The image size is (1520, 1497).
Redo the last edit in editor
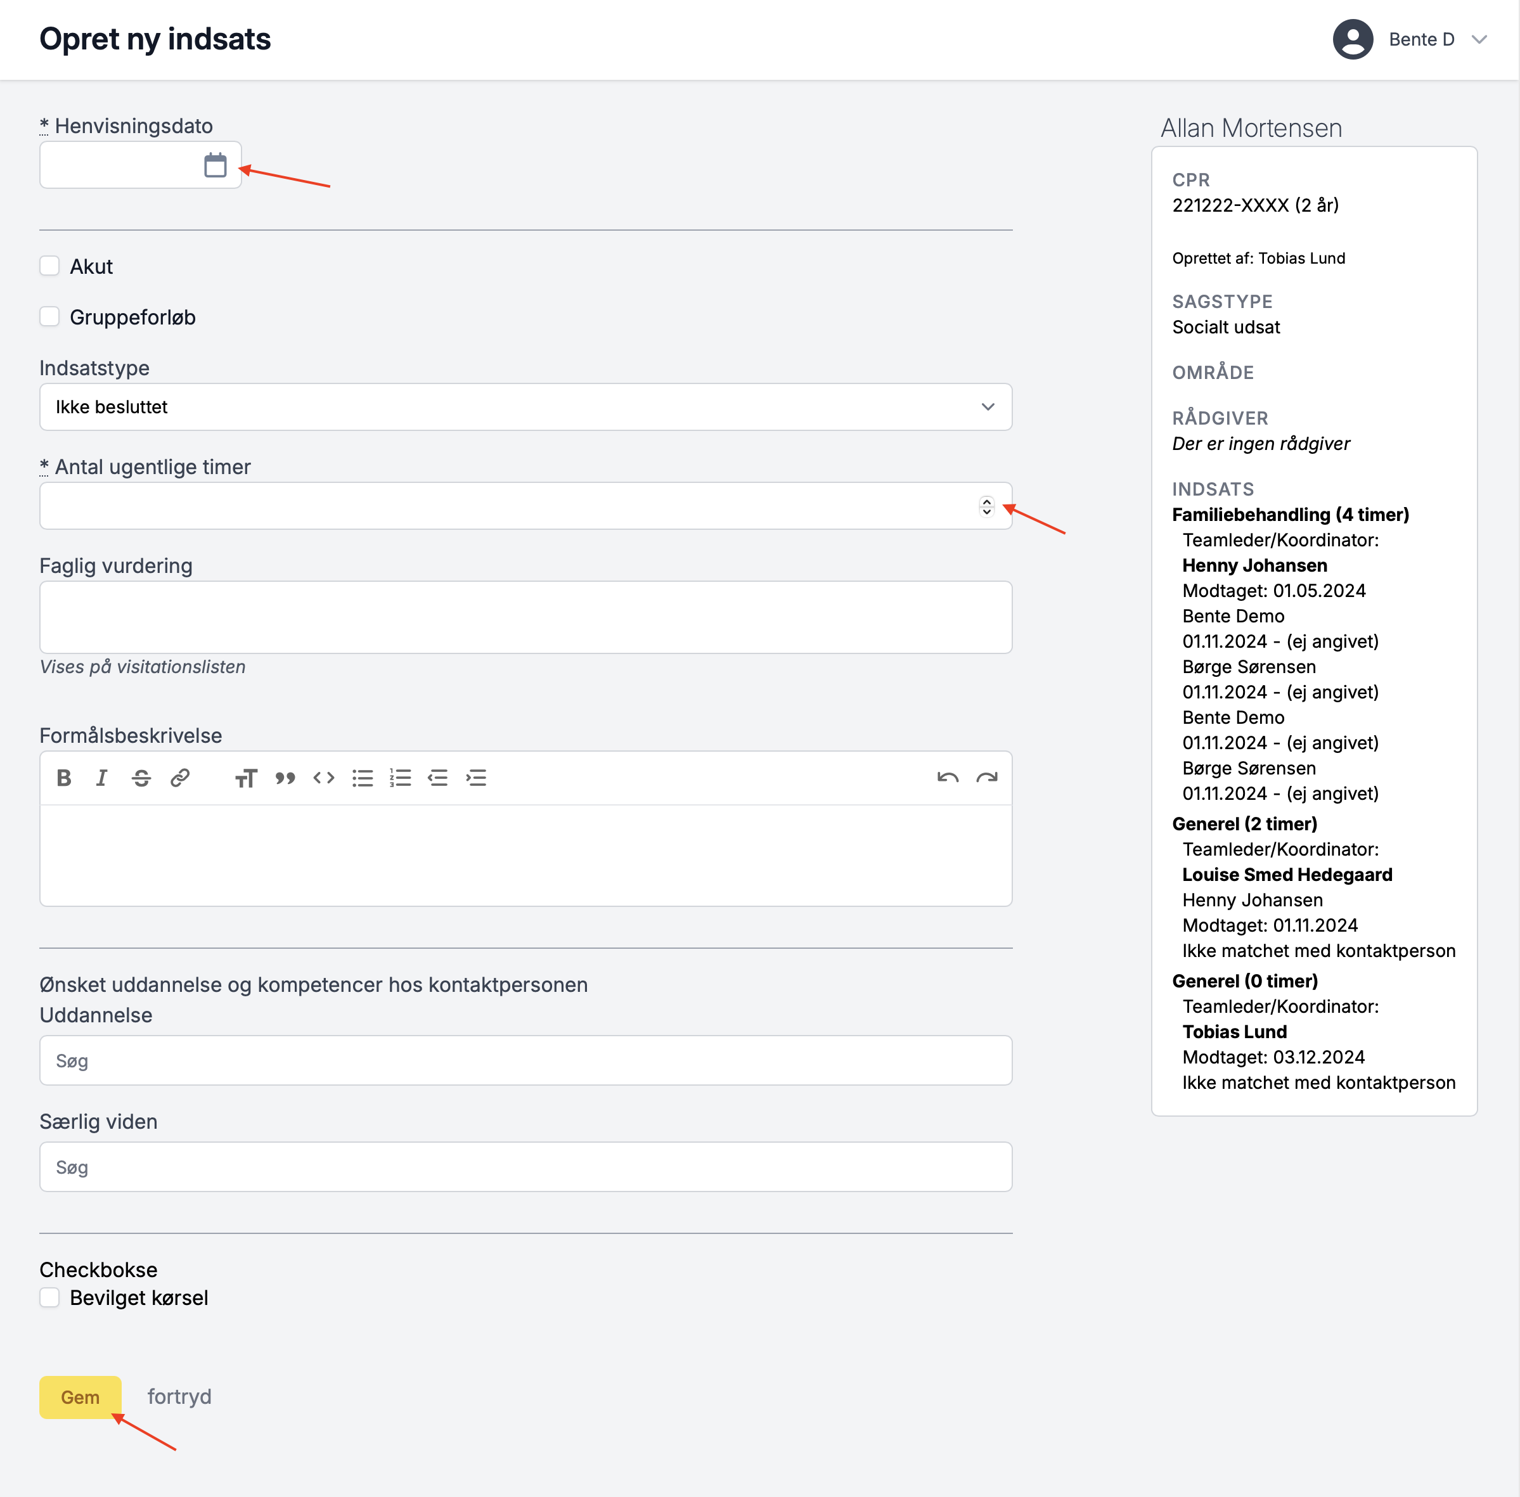(986, 778)
